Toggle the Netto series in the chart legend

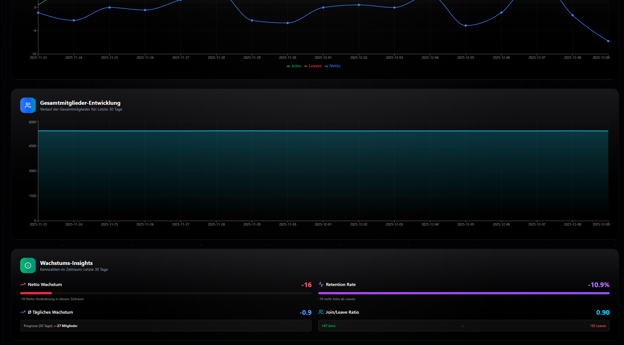[333, 66]
